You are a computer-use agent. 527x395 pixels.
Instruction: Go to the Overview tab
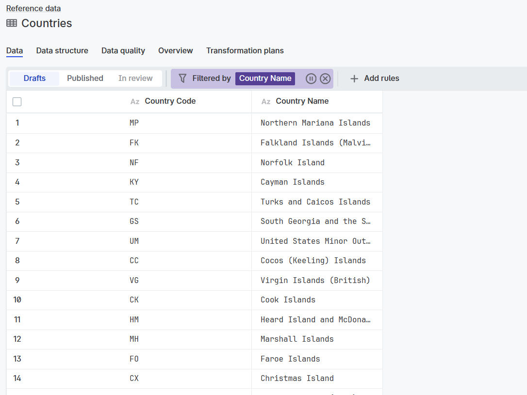tap(175, 50)
